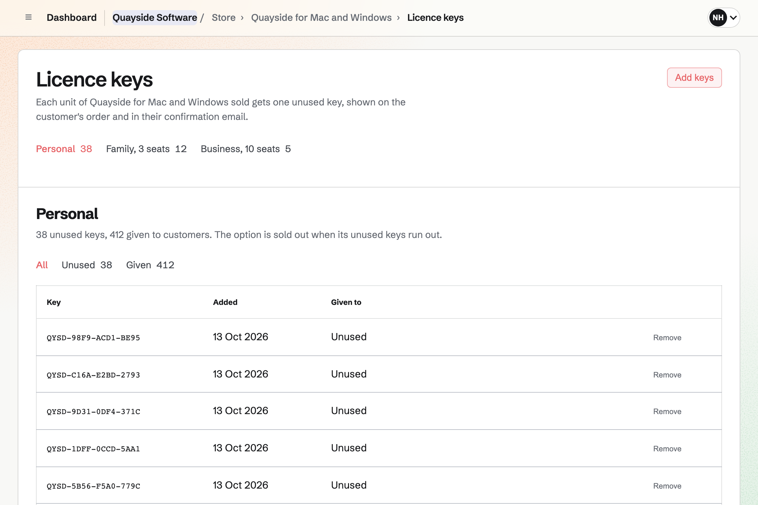This screenshot has height=505, width=758.
Task: Remove key QYSD-5B56-F5A0-779C
Action: click(x=667, y=486)
